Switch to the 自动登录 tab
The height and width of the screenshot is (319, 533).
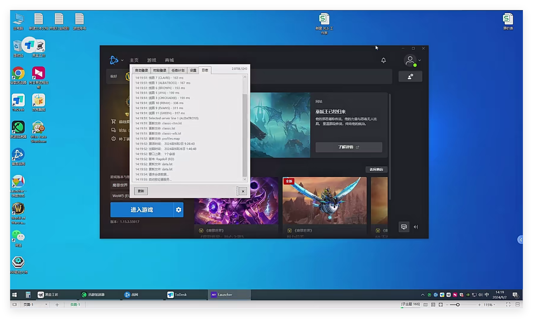[x=141, y=70]
